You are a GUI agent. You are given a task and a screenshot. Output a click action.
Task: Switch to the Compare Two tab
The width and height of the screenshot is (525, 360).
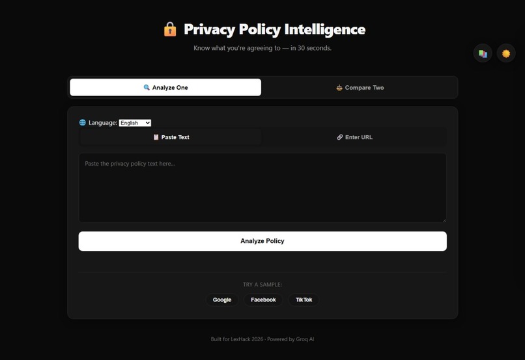[x=360, y=88]
